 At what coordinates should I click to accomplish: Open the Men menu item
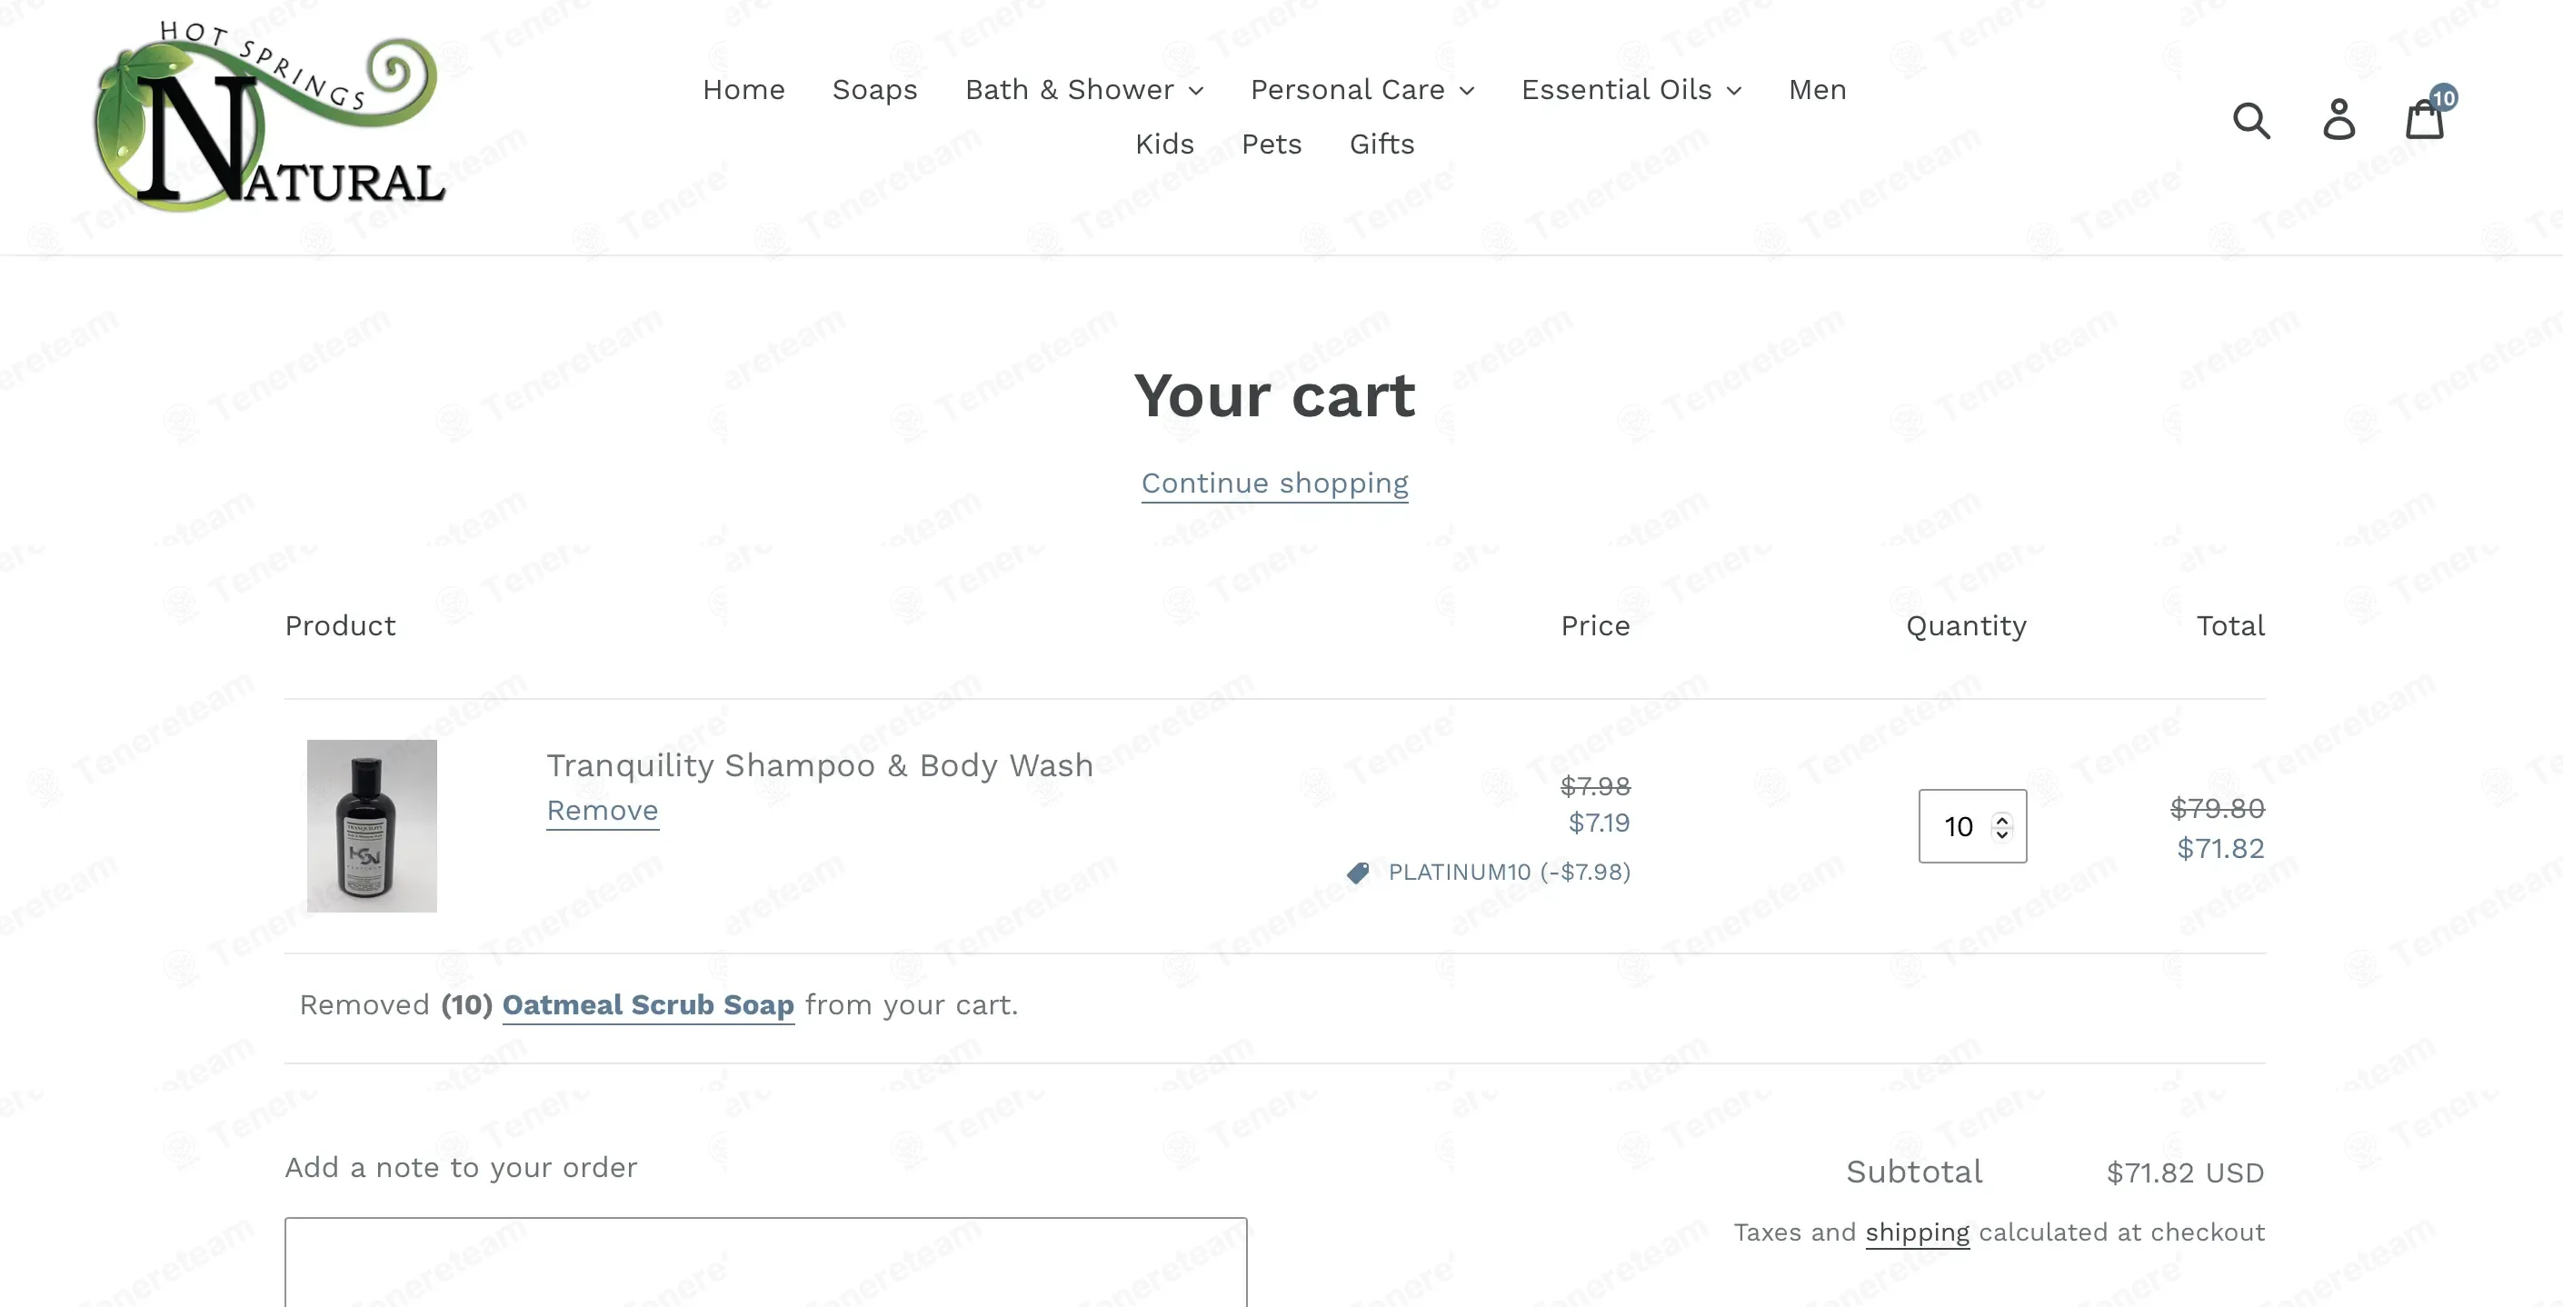click(1817, 89)
